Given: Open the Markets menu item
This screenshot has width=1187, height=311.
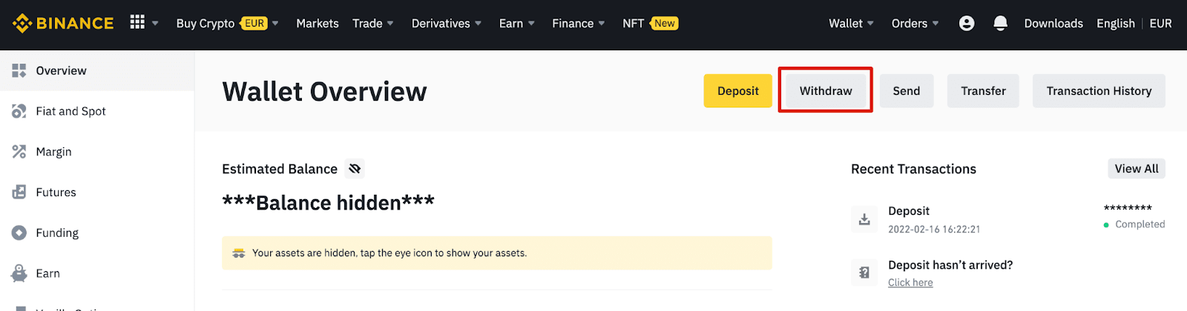Looking at the screenshot, I should 318,23.
